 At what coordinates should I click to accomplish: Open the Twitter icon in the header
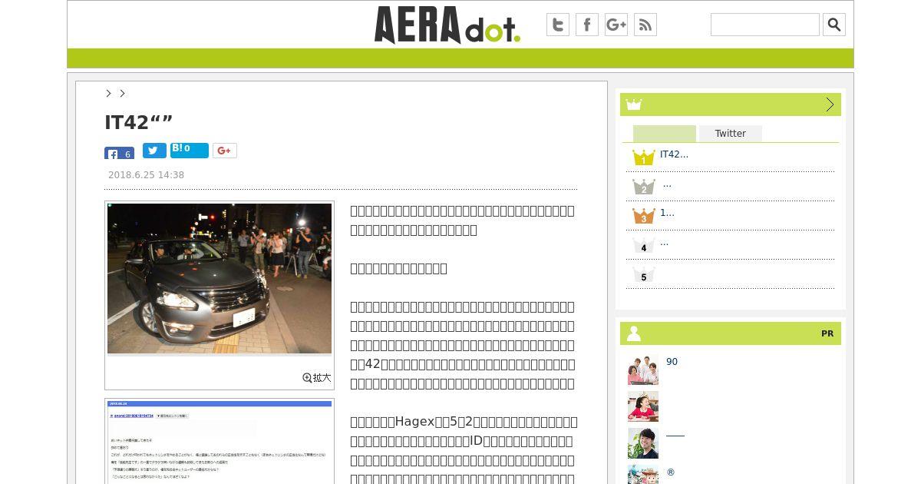558,25
